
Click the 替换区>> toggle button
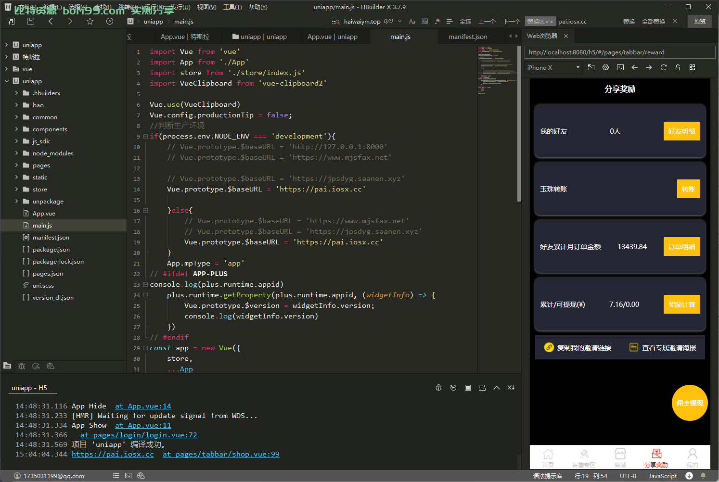[x=540, y=21]
